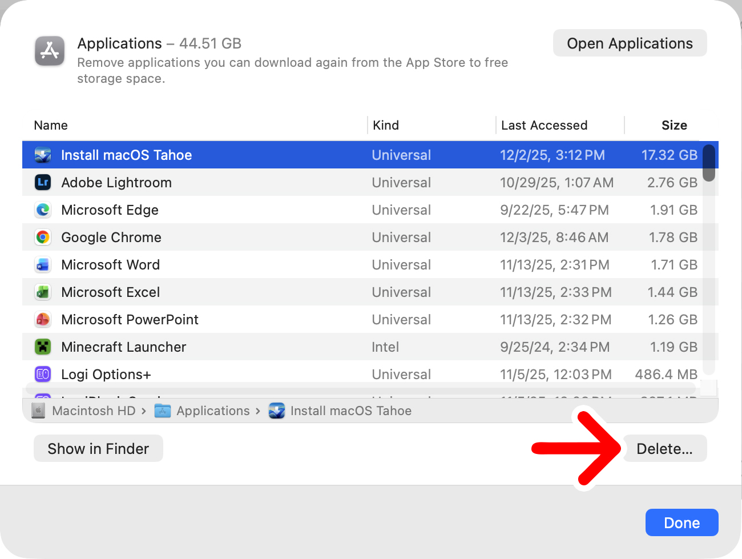Click the vertical scrollbar thumb

click(709, 163)
